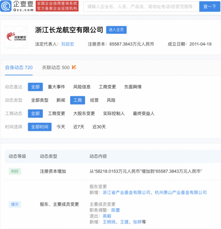Open the 王建 person link
The width and height of the screenshot is (221, 229).
pyautogui.click(x=124, y=222)
